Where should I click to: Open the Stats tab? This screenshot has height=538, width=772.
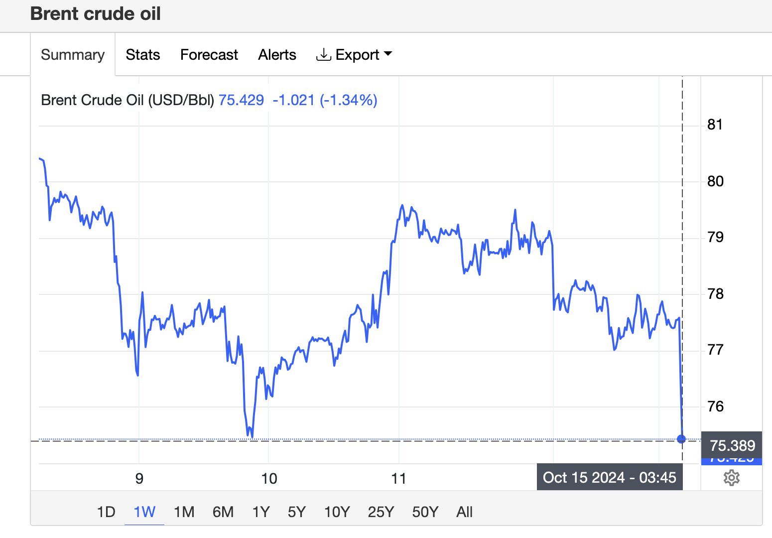tap(143, 54)
